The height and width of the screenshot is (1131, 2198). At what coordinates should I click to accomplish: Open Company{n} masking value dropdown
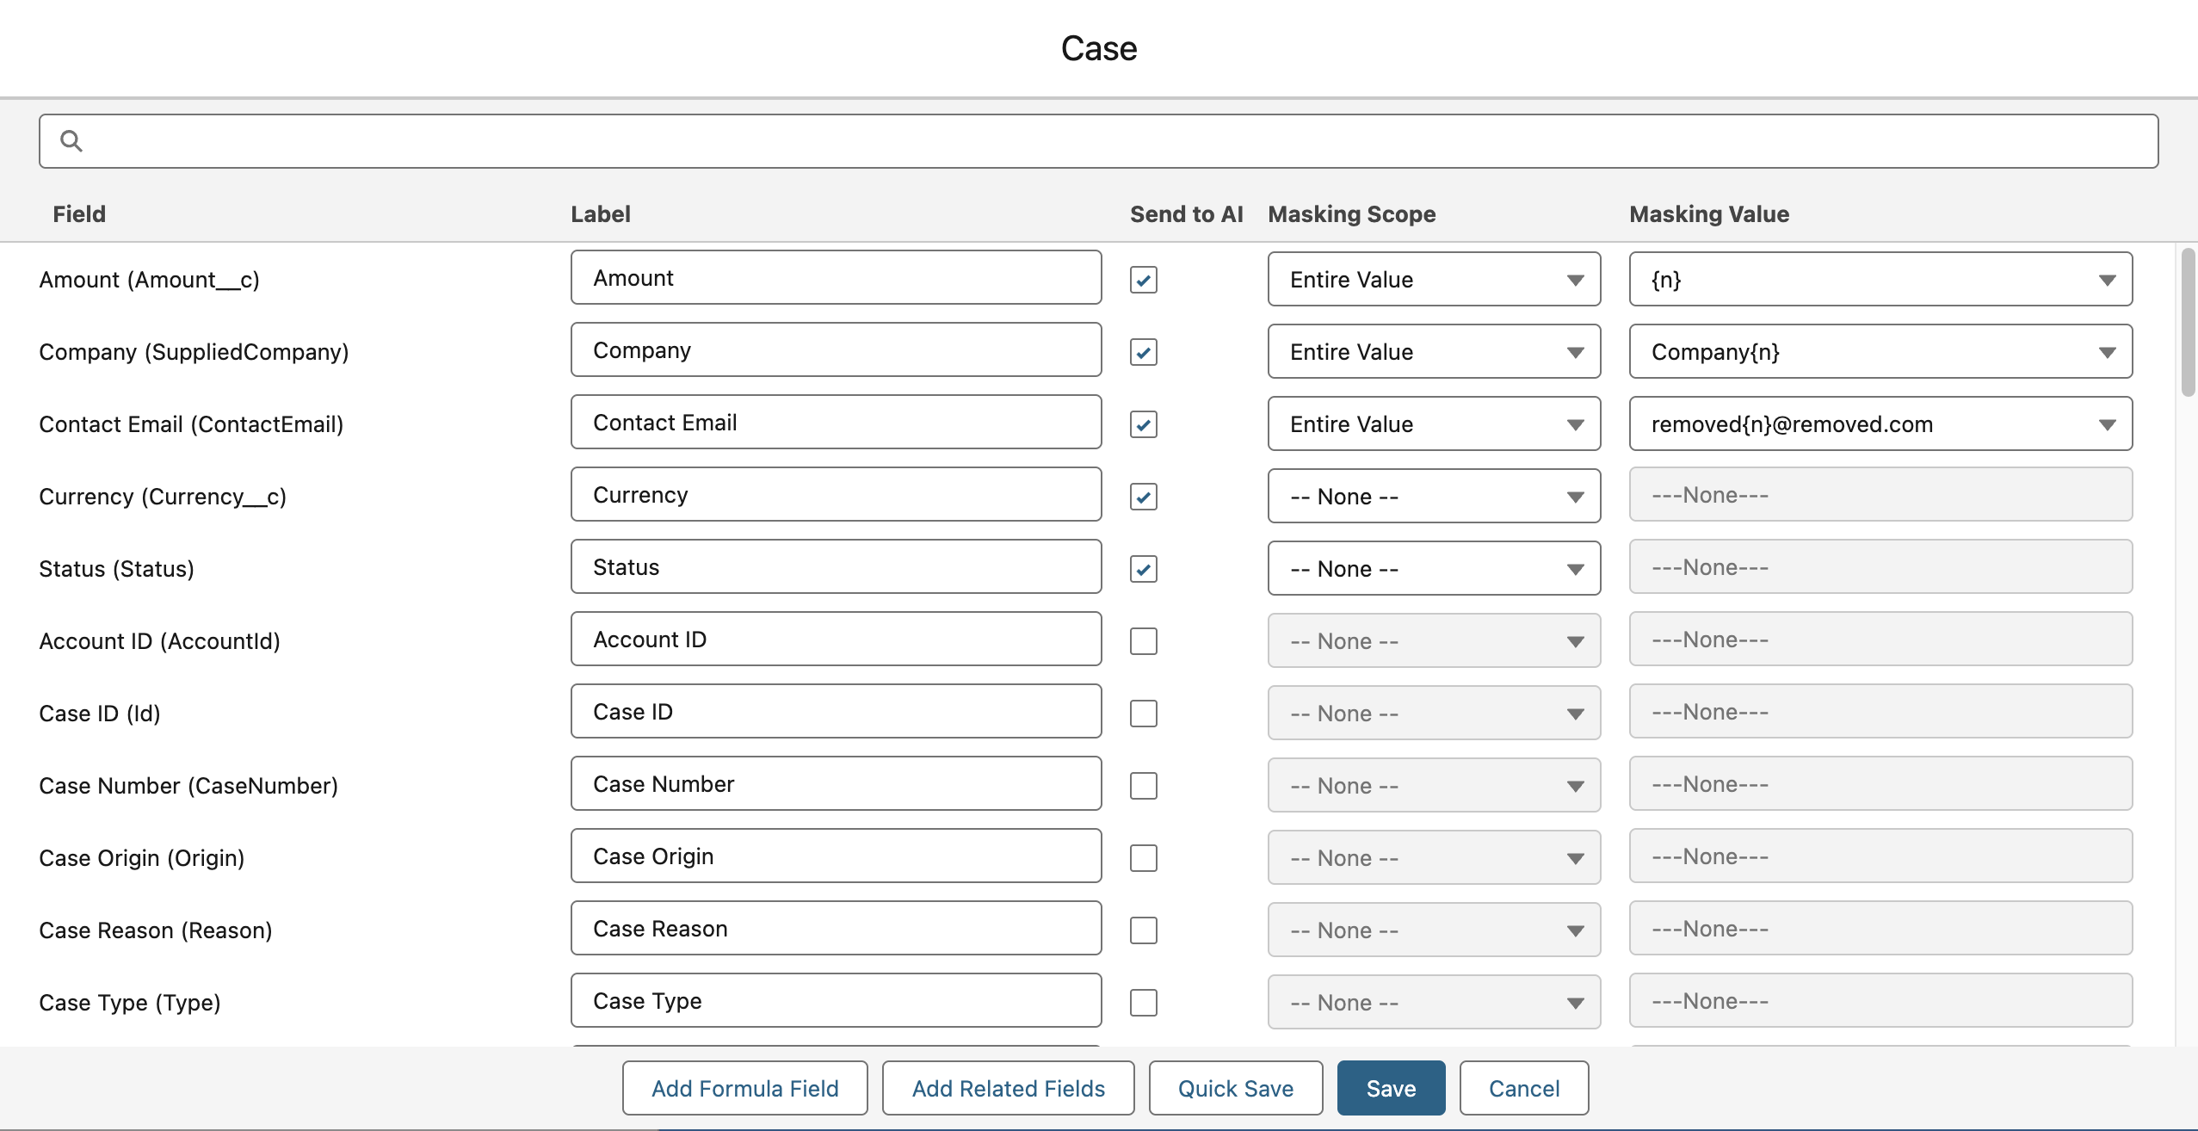1880,352
